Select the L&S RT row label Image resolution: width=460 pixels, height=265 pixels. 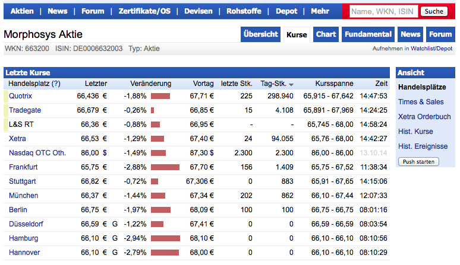click(21, 124)
